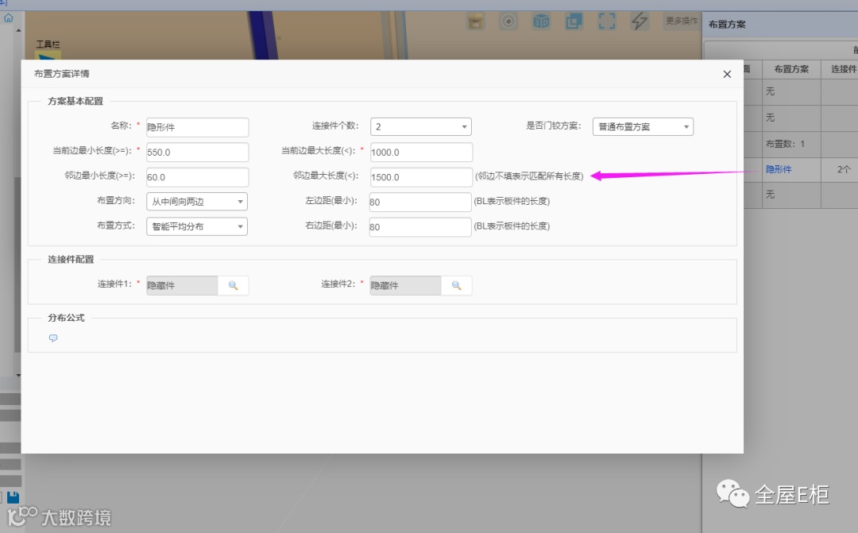This screenshot has height=533, width=858.
Task: Click the fullscreen frame toolbar icon
Action: pyautogui.click(x=607, y=22)
